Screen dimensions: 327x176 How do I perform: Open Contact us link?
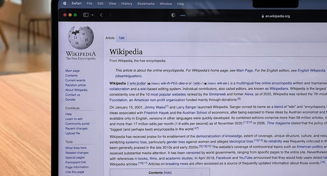click(x=73, y=95)
